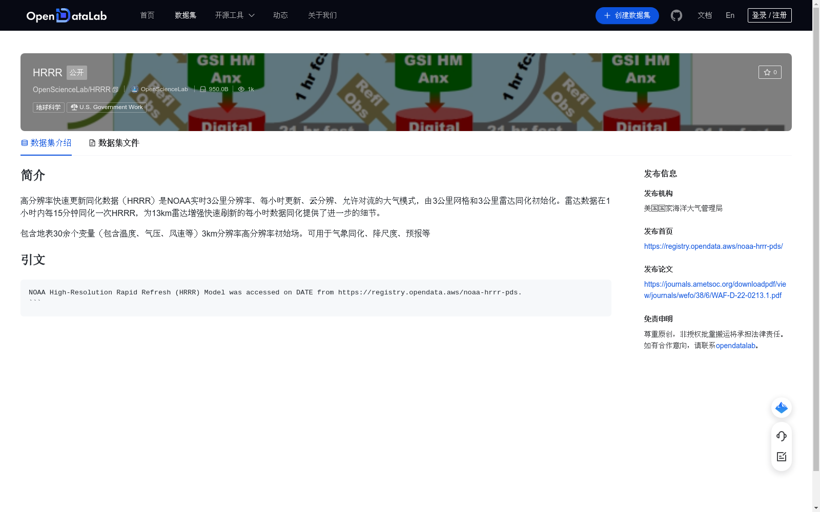The image size is (820, 512).
Task: Click the star icon to favorite the dataset
Action: [767, 72]
